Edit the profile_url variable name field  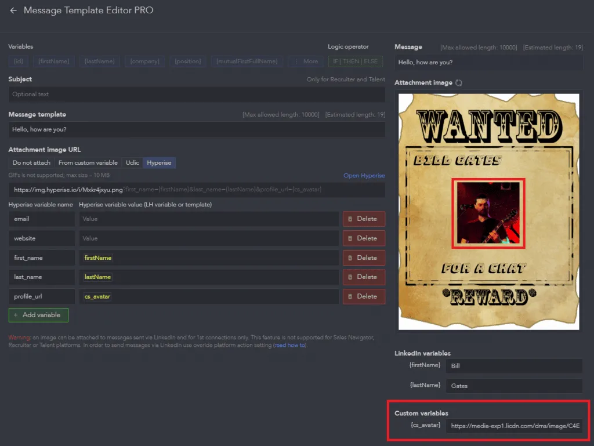click(x=42, y=296)
